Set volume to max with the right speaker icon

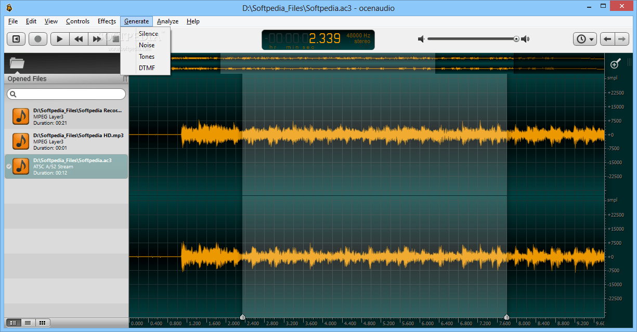[525, 38]
